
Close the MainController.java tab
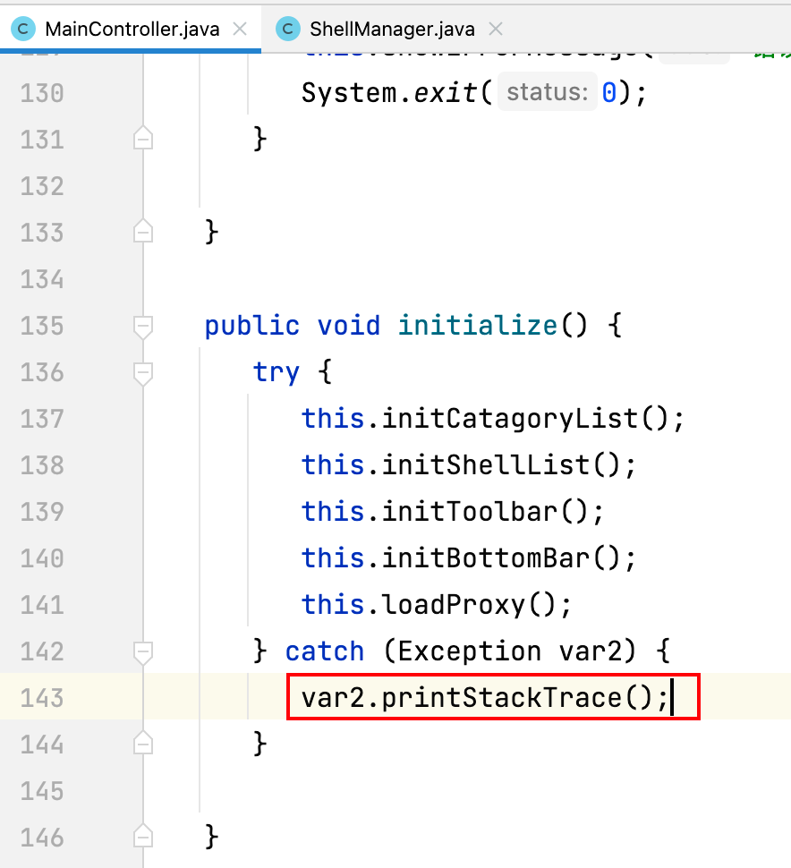pyautogui.click(x=239, y=28)
